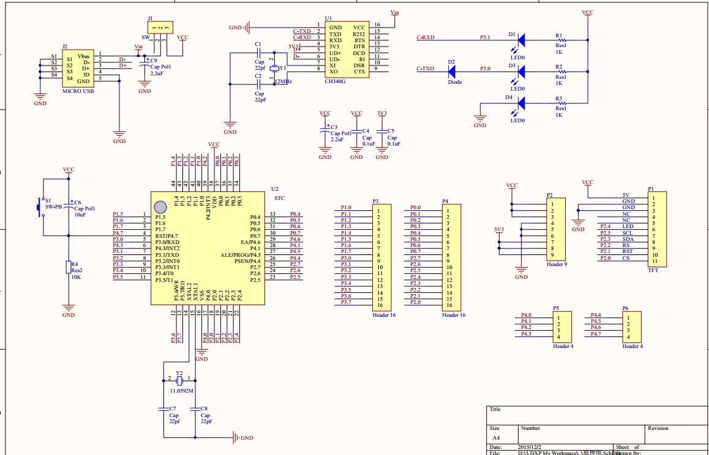This screenshot has width=709, height=455.
Task: Click the CTS pin name on U1
Action: pos(359,72)
